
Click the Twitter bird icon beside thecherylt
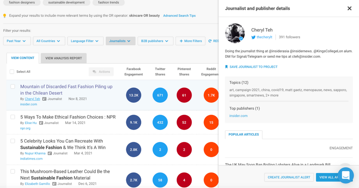pos(253,37)
